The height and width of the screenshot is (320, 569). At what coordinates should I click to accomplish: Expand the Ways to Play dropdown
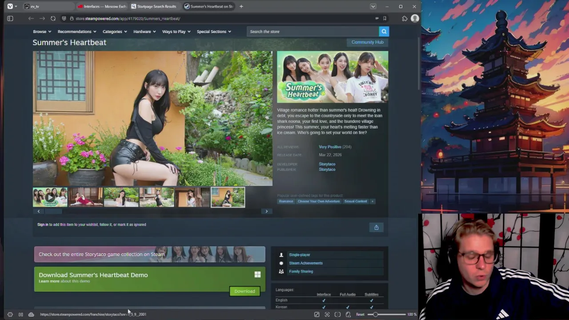pyautogui.click(x=176, y=32)
